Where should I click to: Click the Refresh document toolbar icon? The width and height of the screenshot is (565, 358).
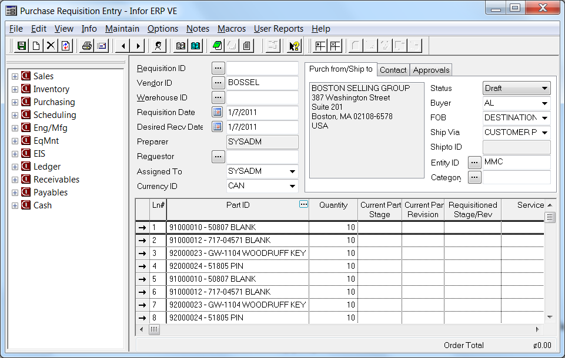(66, 46)
